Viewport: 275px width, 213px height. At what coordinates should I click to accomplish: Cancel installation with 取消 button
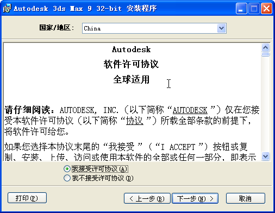246,198
